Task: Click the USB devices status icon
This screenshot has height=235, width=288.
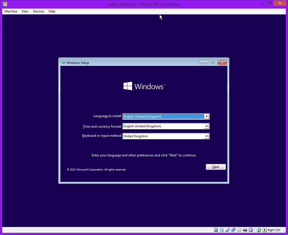Action: click(228, 230)
